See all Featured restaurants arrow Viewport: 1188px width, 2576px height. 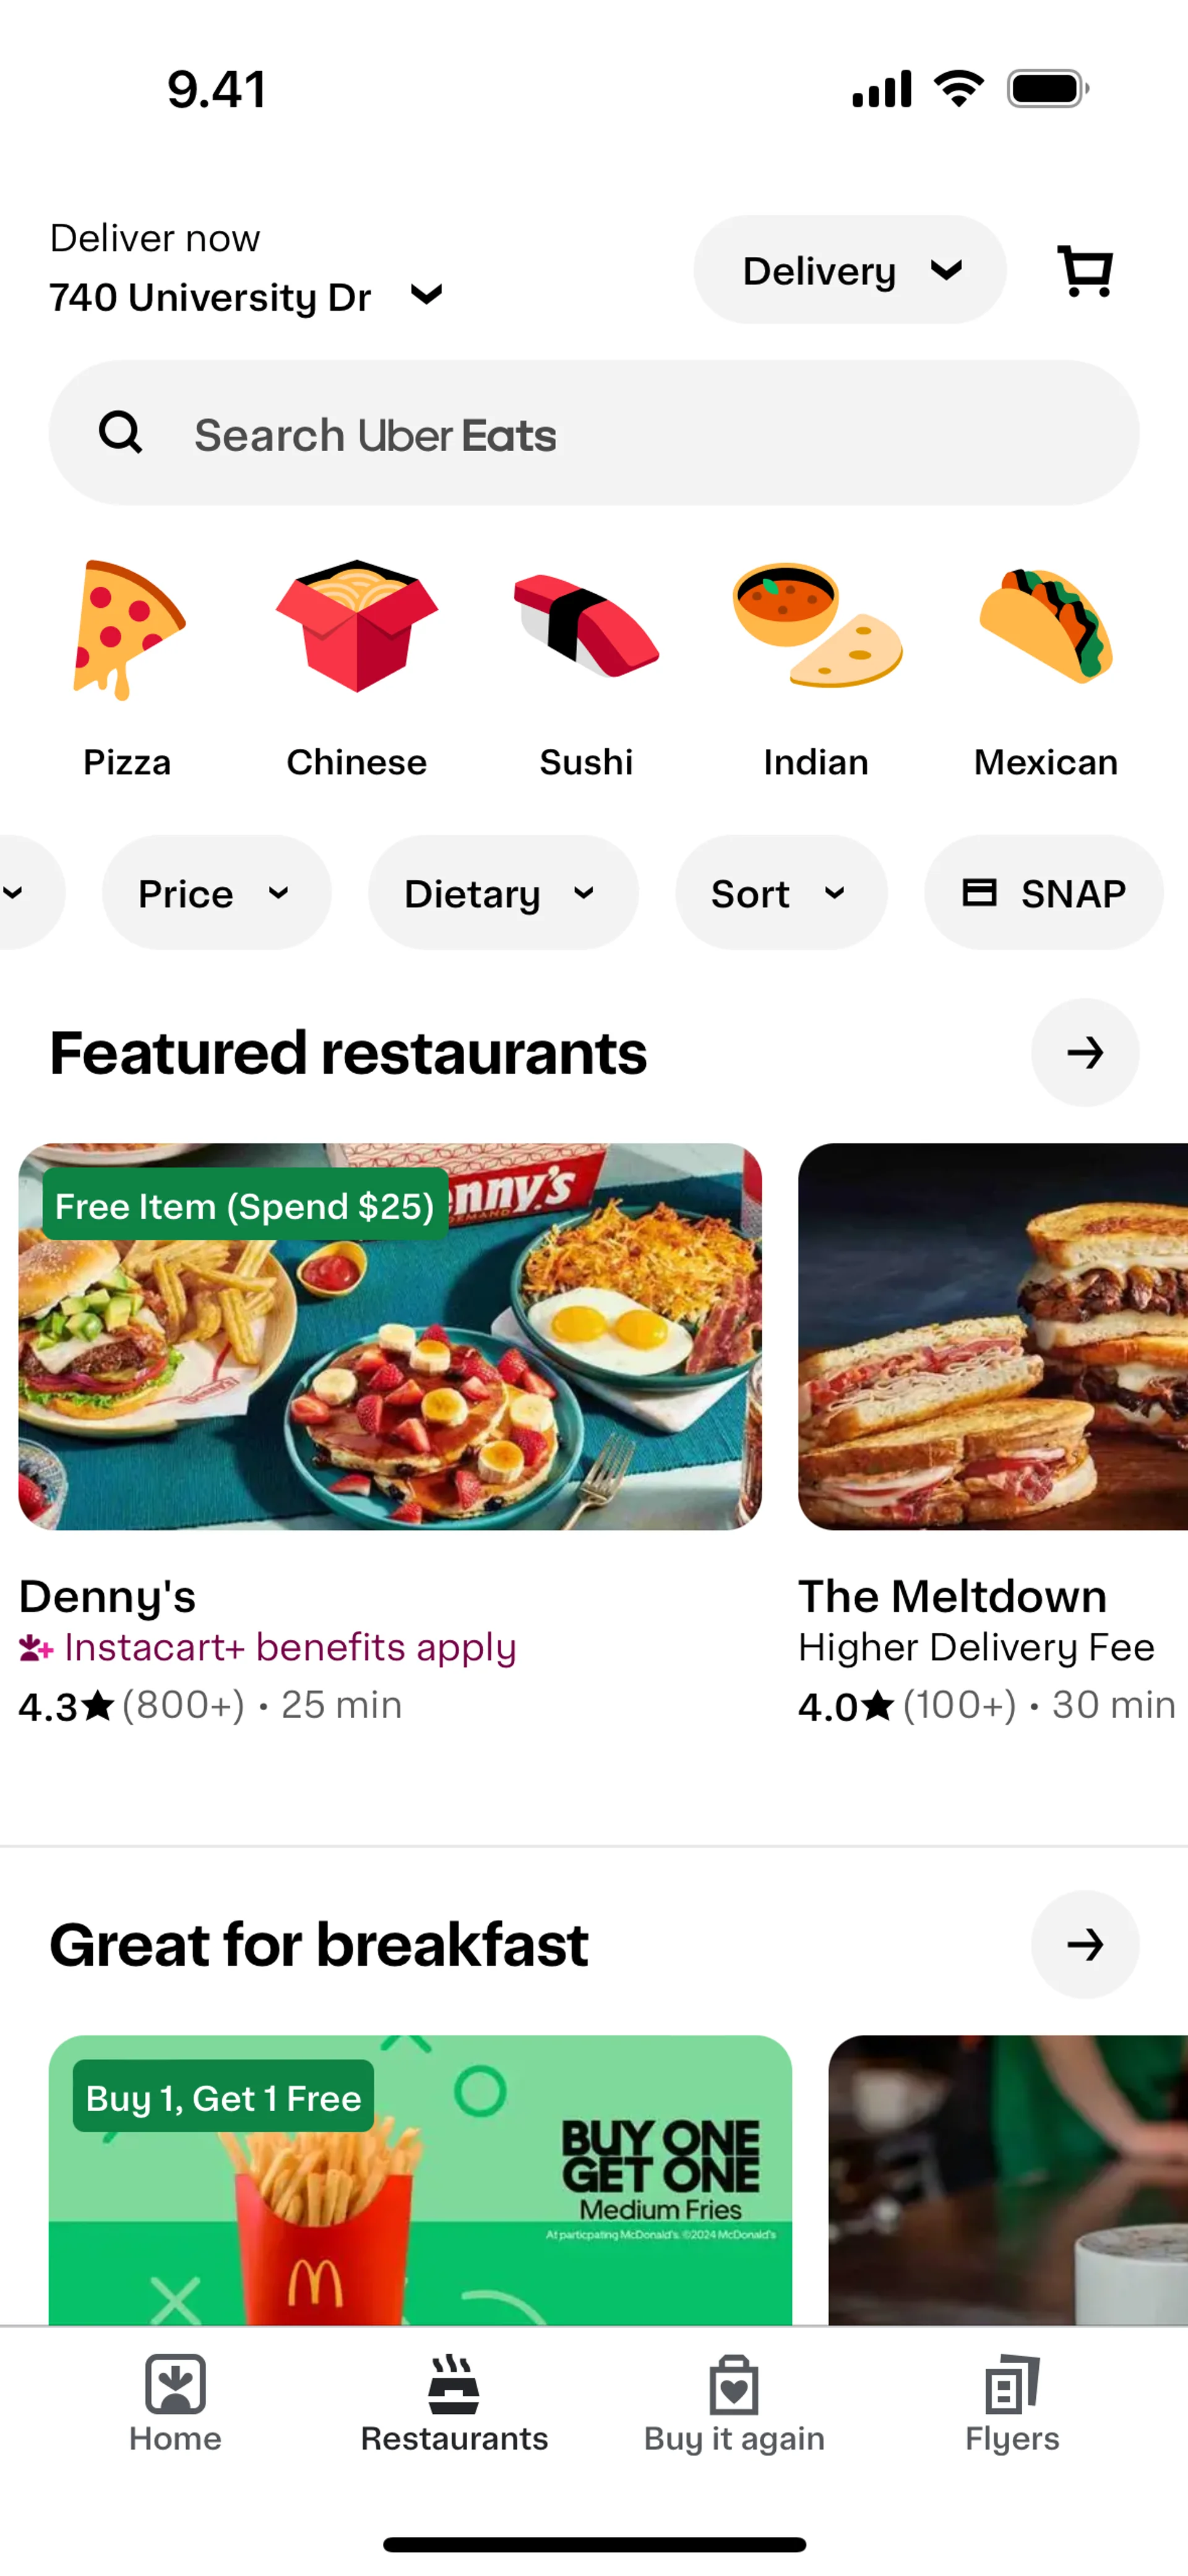[1084, 1052]
